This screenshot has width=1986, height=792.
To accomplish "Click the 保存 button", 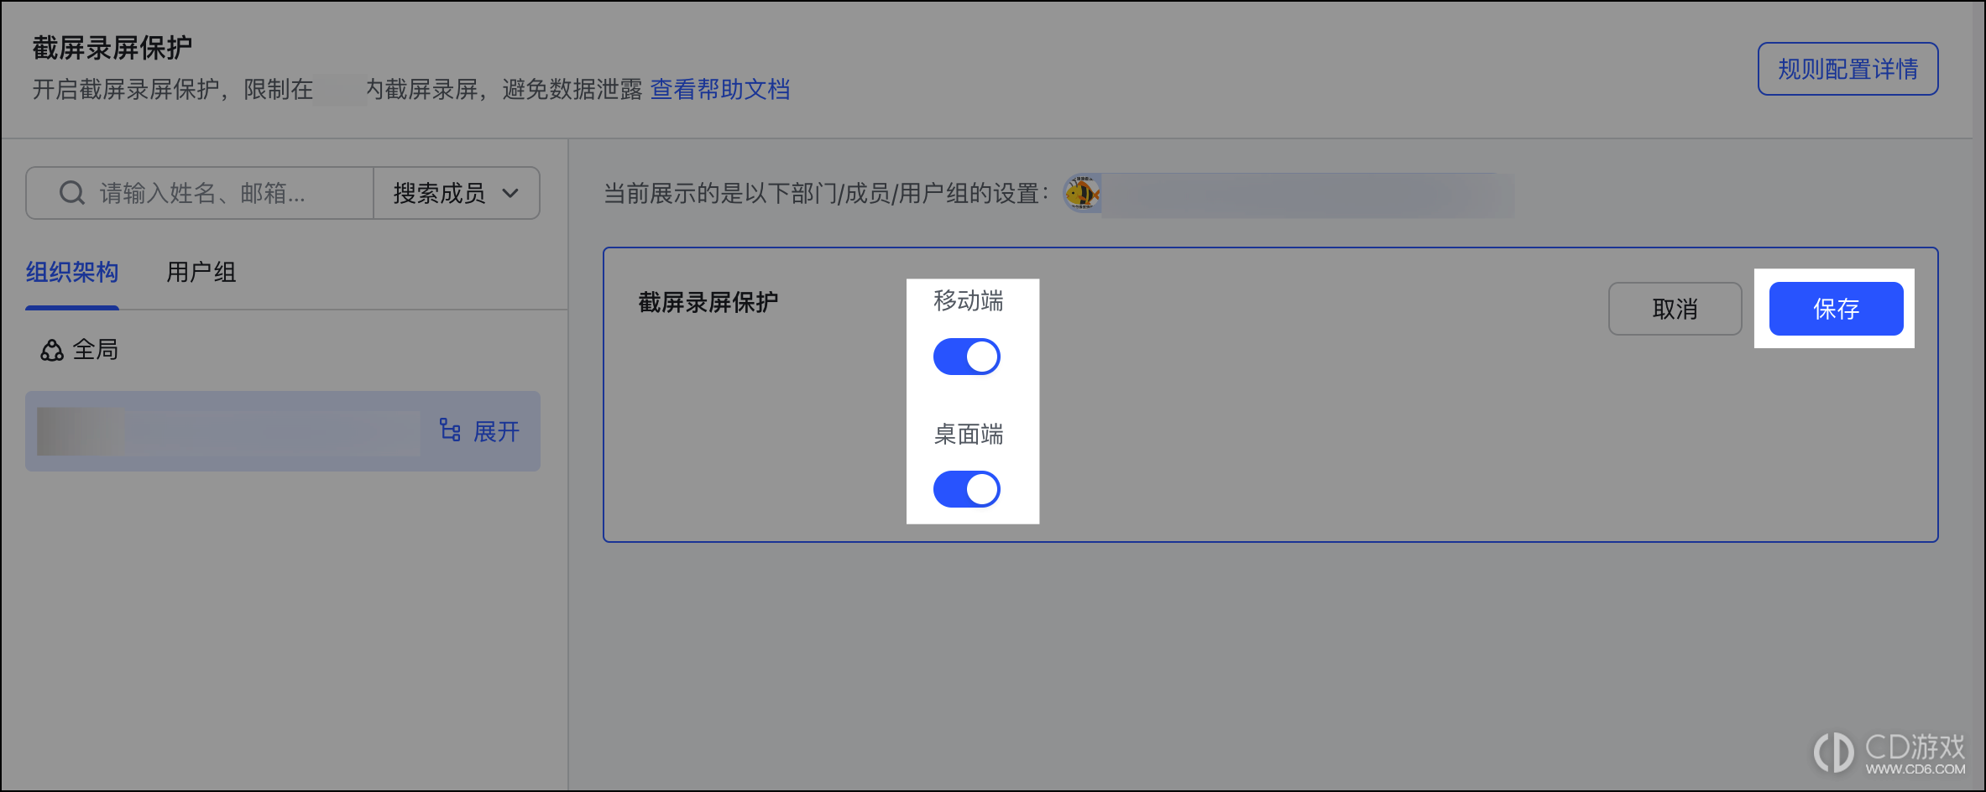I will point(1837,309).
